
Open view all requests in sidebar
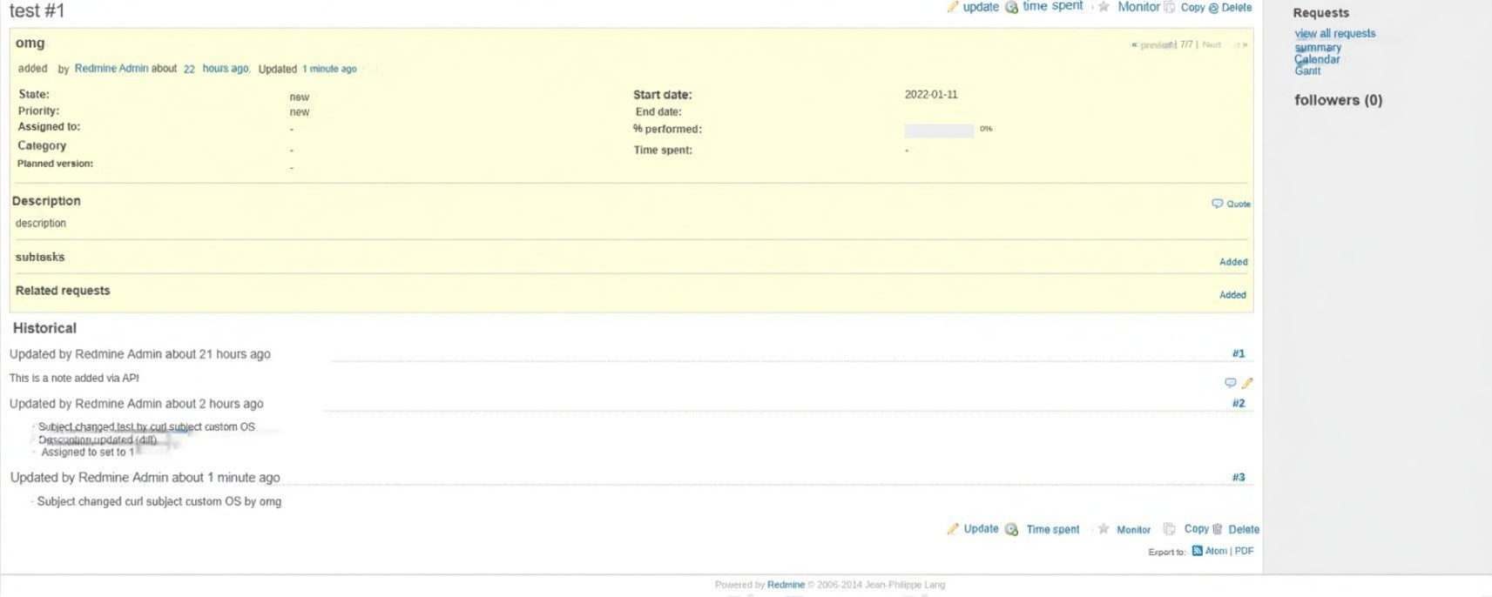pos(1334,34)
